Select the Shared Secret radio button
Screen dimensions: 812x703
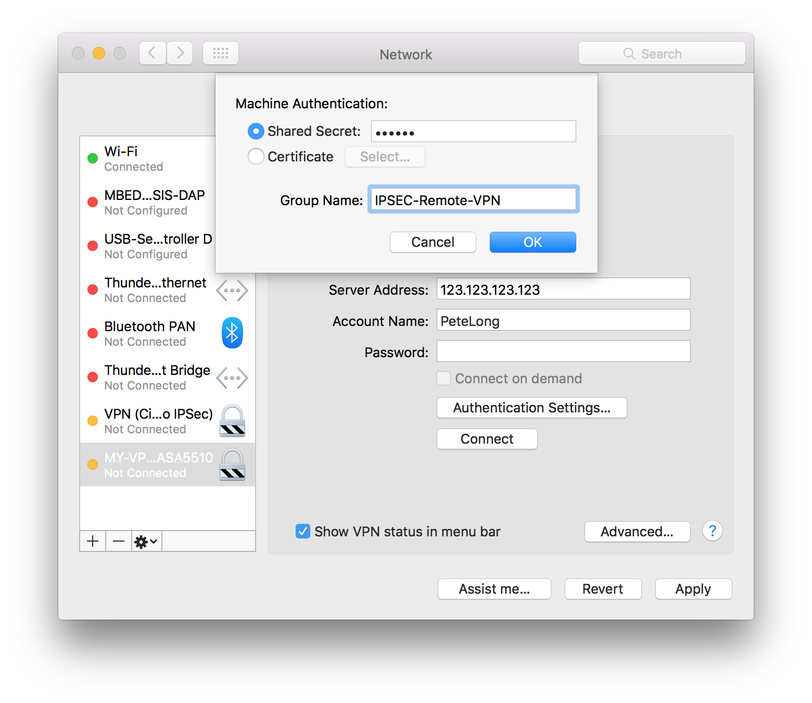pyautogui.click(x=256, y=131)
